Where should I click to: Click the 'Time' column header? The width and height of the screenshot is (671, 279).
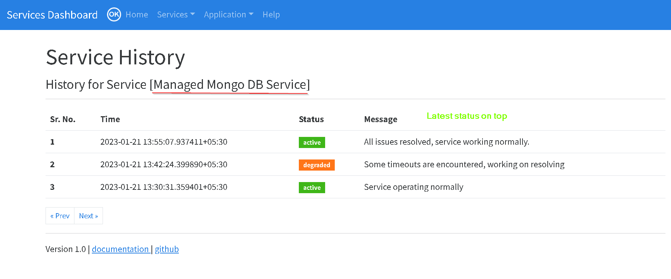[x=110, y=119]
